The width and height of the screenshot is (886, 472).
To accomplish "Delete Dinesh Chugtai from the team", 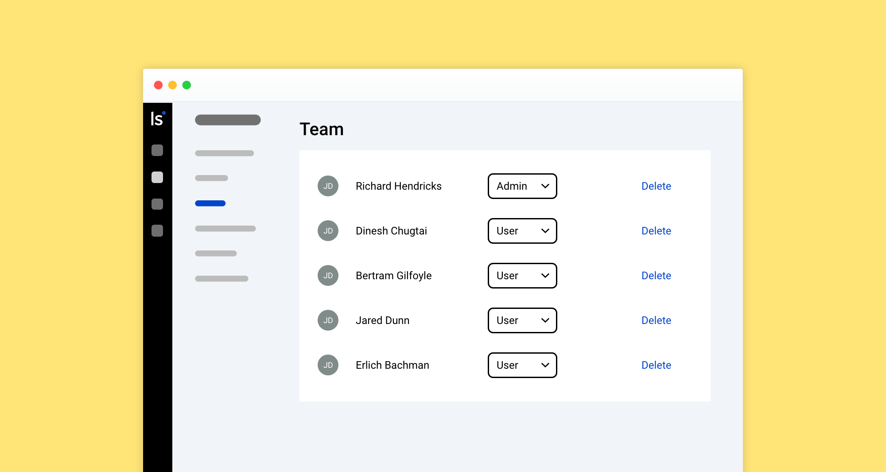I will [656, 230].
